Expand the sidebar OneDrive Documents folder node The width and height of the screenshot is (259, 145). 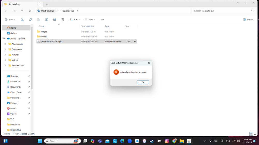5,49
